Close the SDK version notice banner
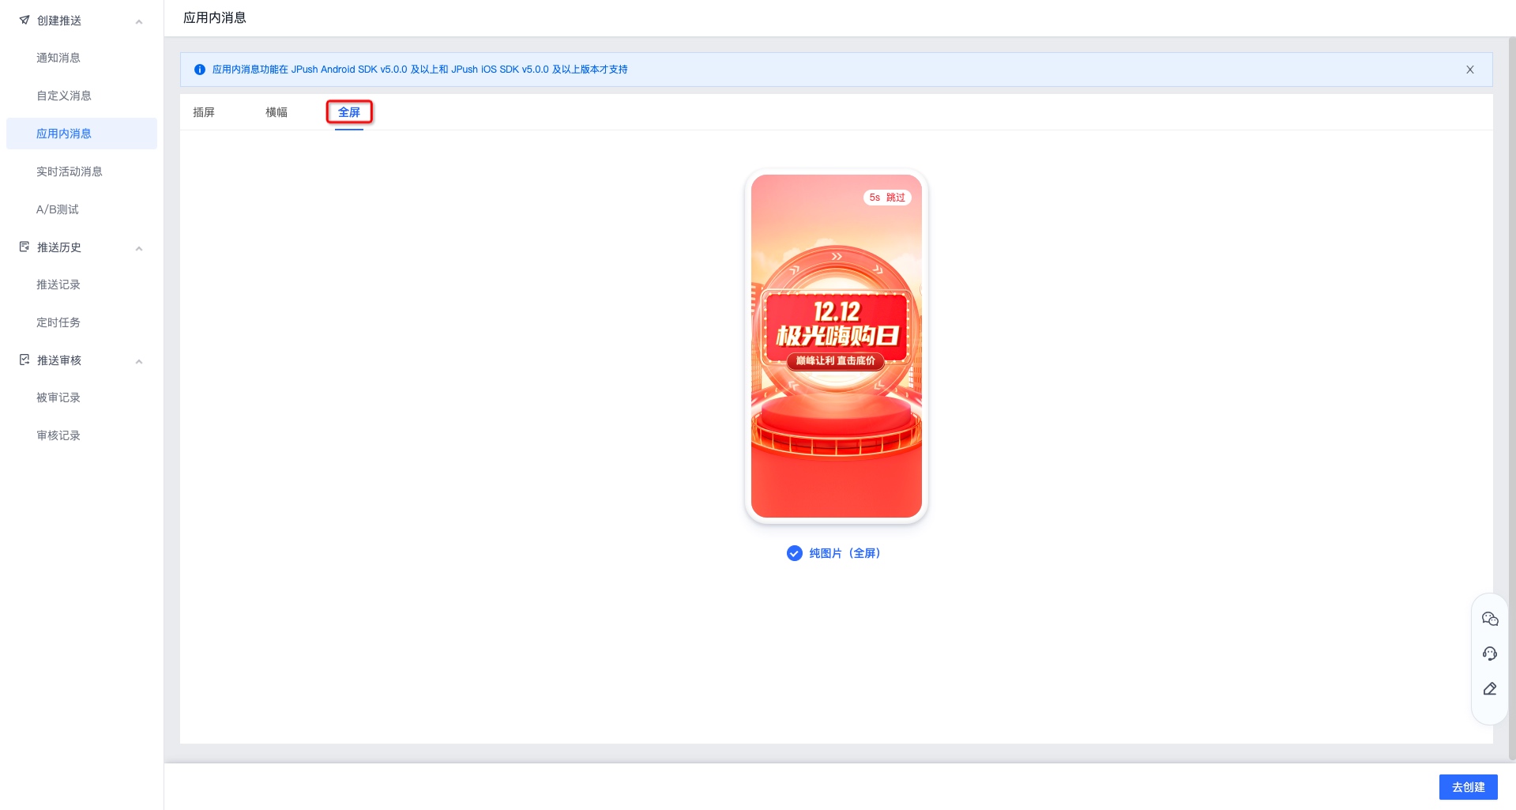The image size is (1516, 810). (x=1470, y=70)
